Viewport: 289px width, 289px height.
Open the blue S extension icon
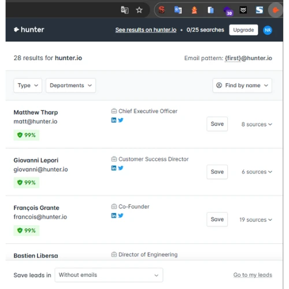(260, 10)
